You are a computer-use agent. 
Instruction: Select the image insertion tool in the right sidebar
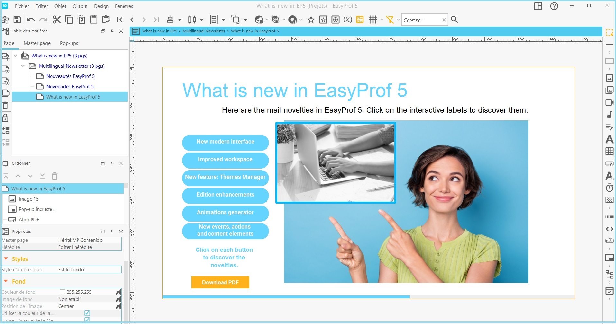610,78
